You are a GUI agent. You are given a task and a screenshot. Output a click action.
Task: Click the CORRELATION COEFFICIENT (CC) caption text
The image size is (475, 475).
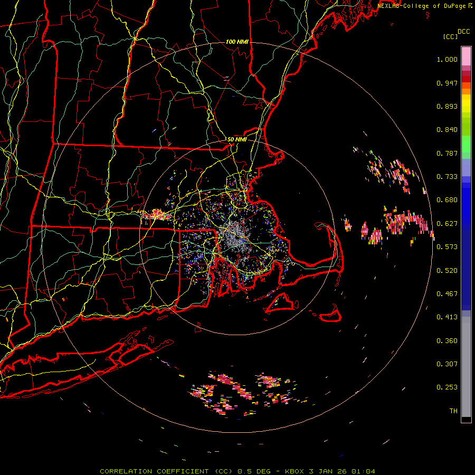[x=166, y=471]
